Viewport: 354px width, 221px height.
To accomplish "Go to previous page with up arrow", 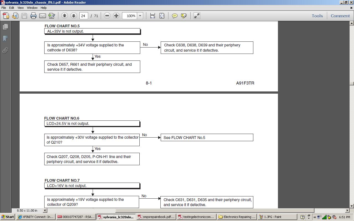I will 64,16.
